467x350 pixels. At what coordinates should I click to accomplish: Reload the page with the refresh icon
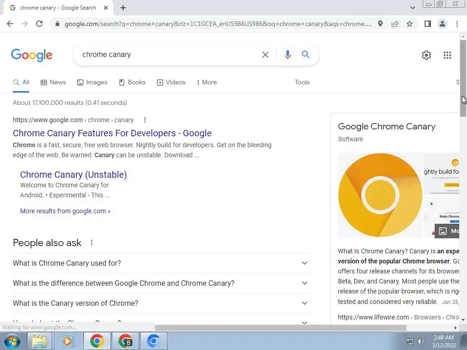[x=39, y=24]
